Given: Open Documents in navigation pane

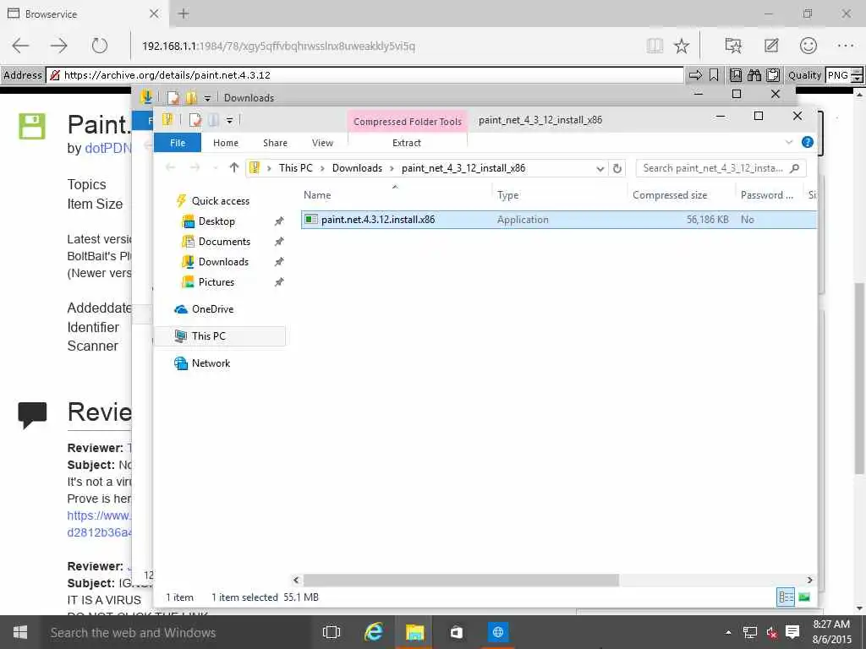Looking at the screenshot, I should coord(224,242).
